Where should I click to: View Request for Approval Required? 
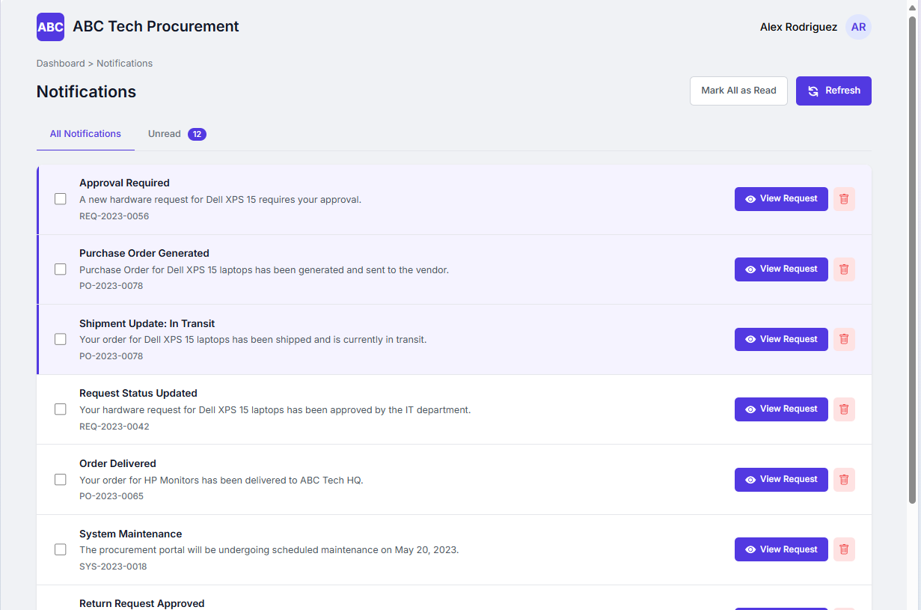coord(781,199)
